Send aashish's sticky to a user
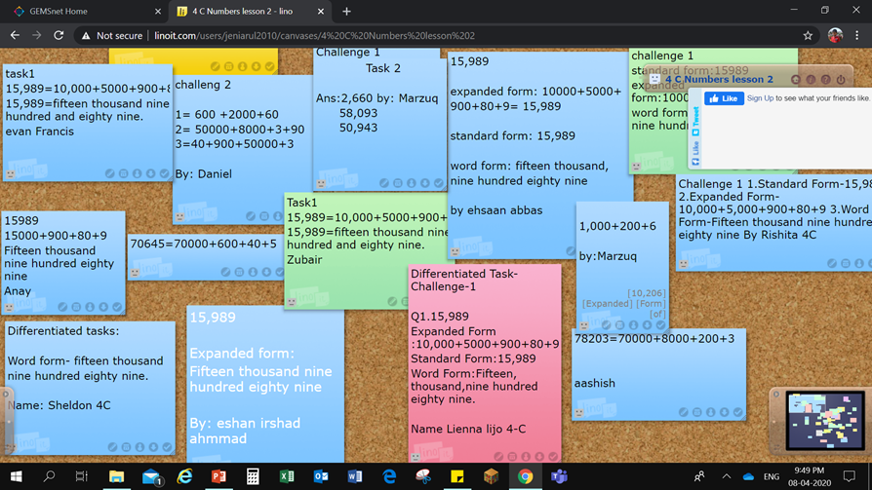Screen dimensions: 872x490 pyautogui.click(x=711, y=412)
